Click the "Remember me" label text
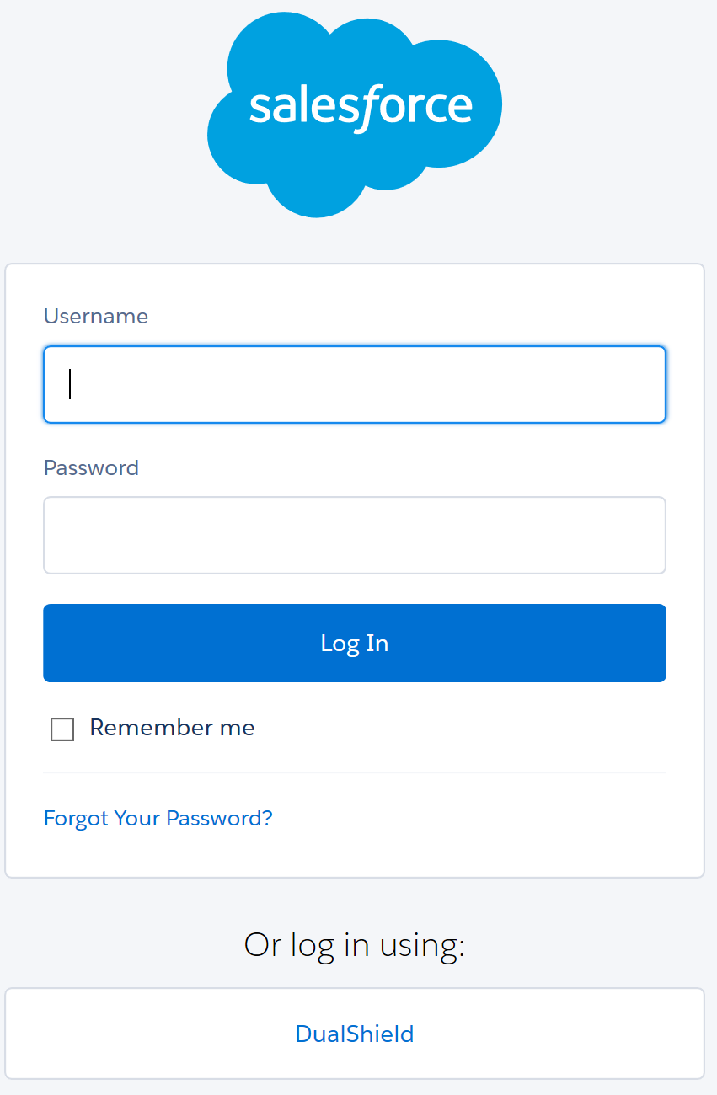This screenshot has width=717, height=1095. pos(172,728)
